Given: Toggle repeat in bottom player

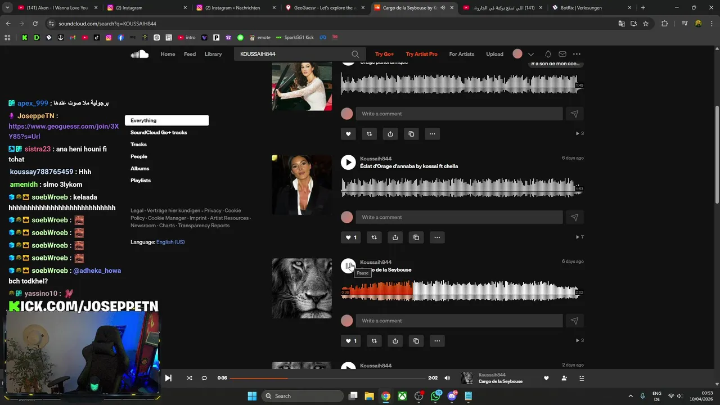Looking at the screenshot, I should (x=204, y=378).
